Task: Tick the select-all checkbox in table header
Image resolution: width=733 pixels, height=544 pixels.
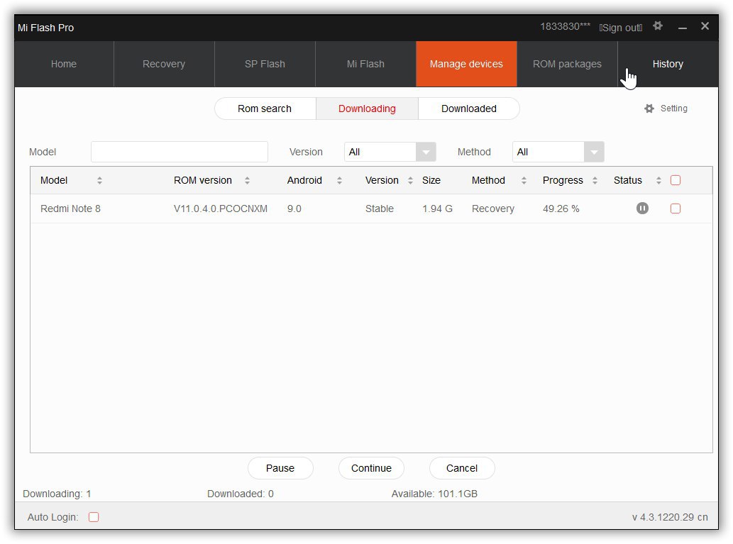Action: 676,180
